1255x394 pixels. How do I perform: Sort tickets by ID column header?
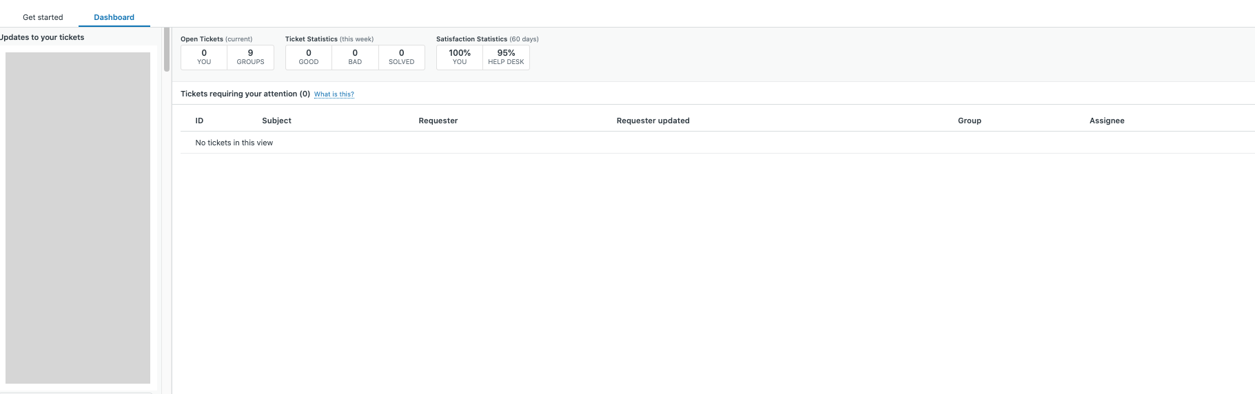click(199, 121)
